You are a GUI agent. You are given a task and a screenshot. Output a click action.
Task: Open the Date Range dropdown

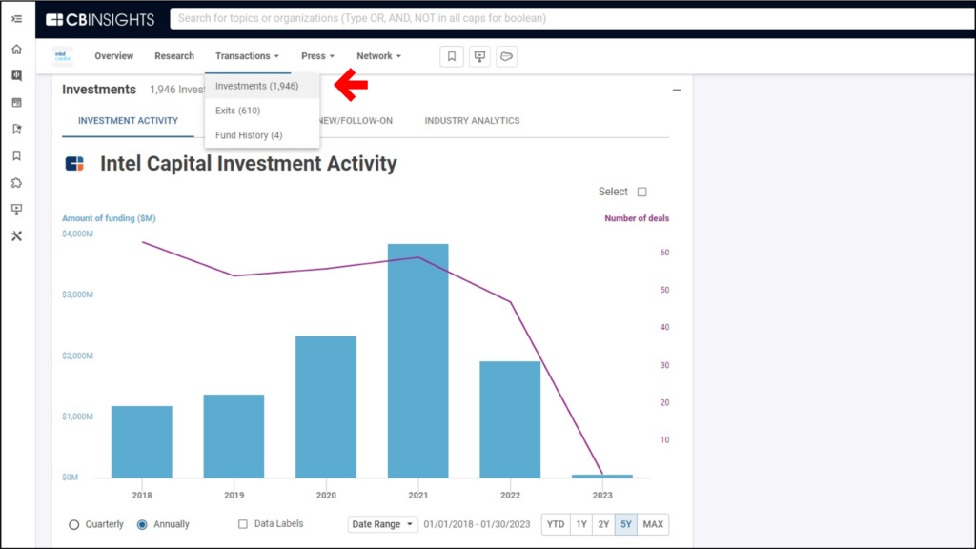(382, 524)
